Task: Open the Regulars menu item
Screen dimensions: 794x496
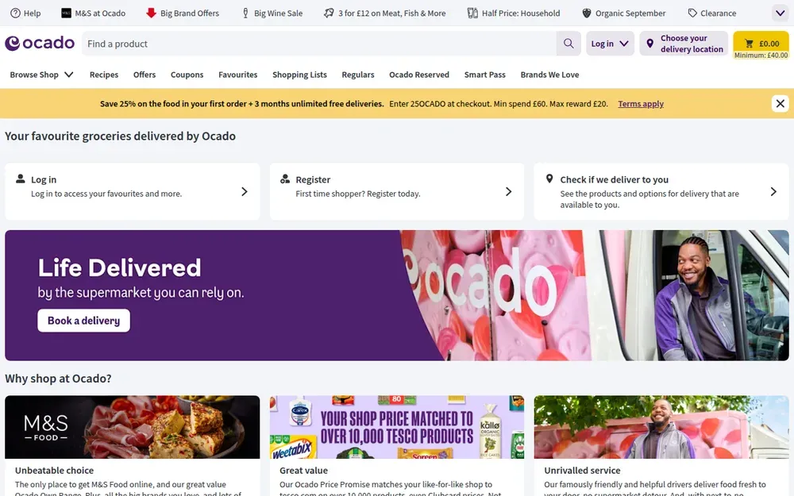Action: 358,75
